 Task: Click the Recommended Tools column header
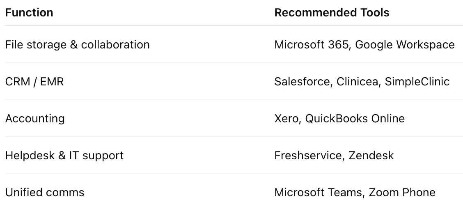[332, 13]
